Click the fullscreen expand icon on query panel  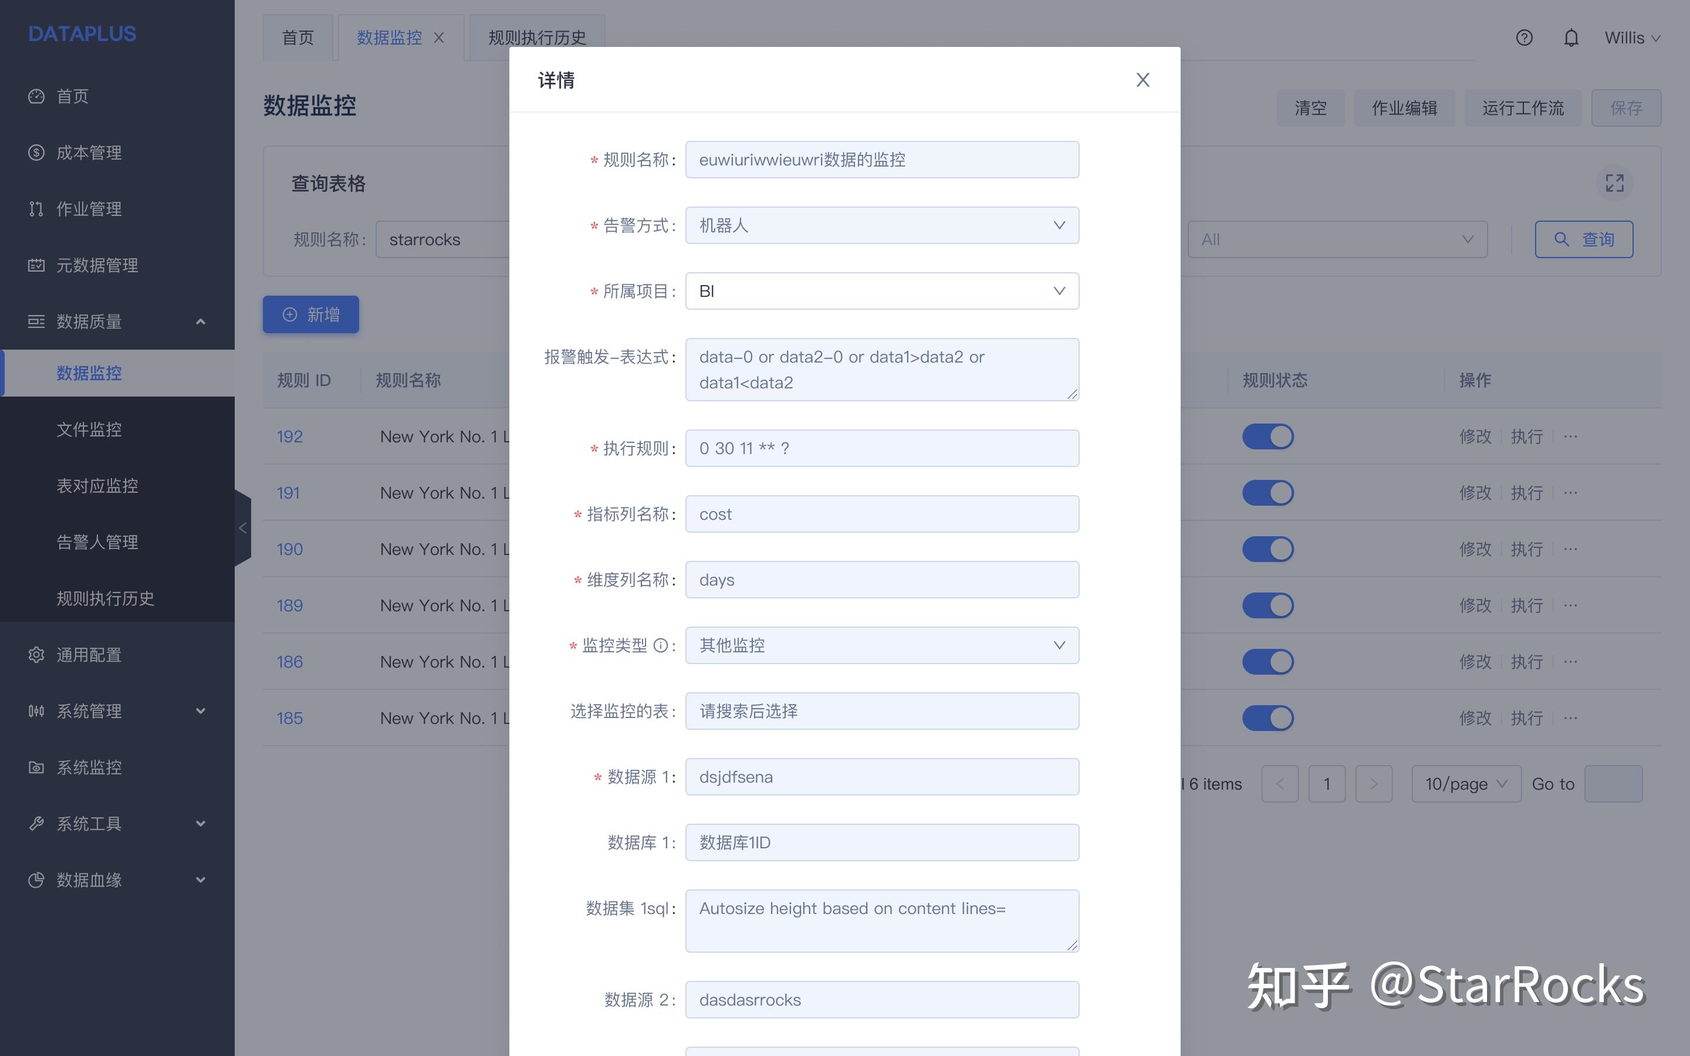[x=1615, y=182]
